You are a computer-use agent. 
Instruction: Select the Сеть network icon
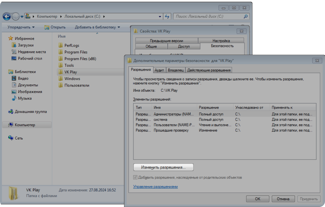tap(11, 138)
